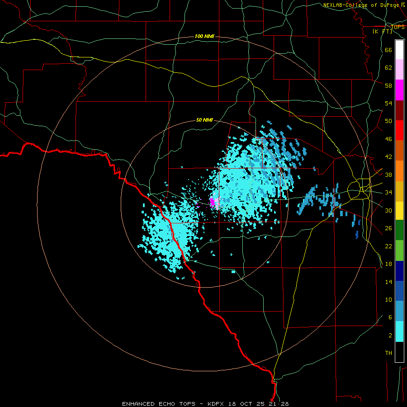Image resolution: width=407 pixels, height=407 pixels.
Task: Click the white 66 kft legend swatch
Action: point(399,50)
